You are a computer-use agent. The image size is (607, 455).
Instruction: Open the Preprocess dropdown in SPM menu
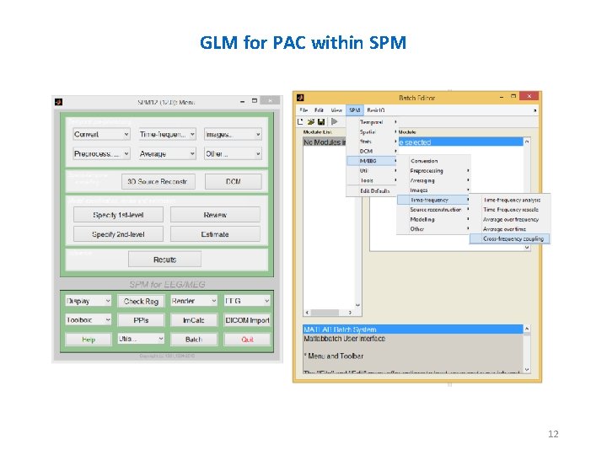click(101, 153)
